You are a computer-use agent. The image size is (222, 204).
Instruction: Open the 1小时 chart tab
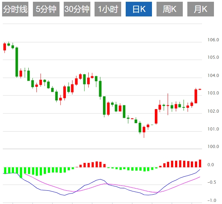(x=108, y=9)
